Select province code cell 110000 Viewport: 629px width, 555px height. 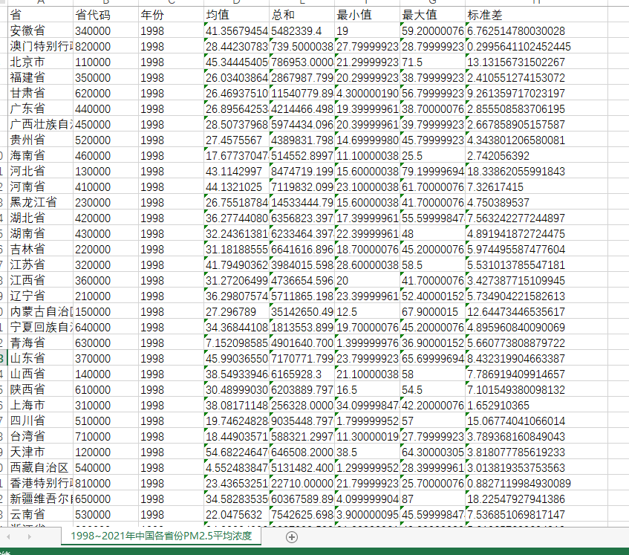pyautogui.click(x=106, y=62)
